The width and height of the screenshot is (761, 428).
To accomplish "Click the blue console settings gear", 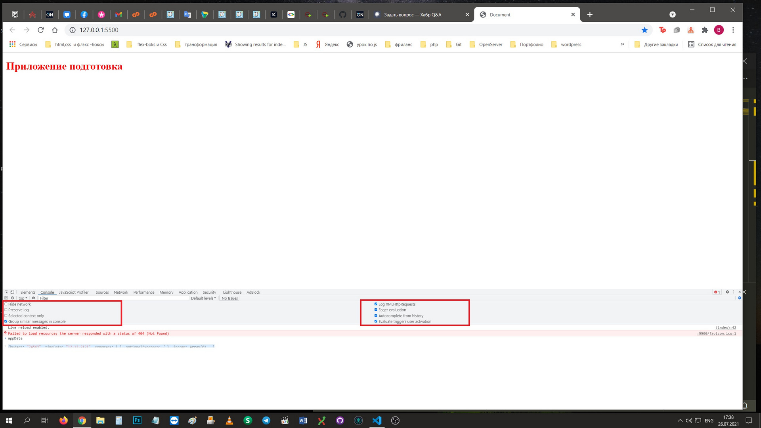I will 740,298.
